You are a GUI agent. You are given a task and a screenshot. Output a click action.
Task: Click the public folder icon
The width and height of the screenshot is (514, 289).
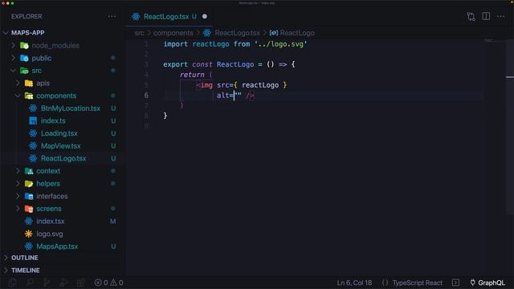pos(24,58)
